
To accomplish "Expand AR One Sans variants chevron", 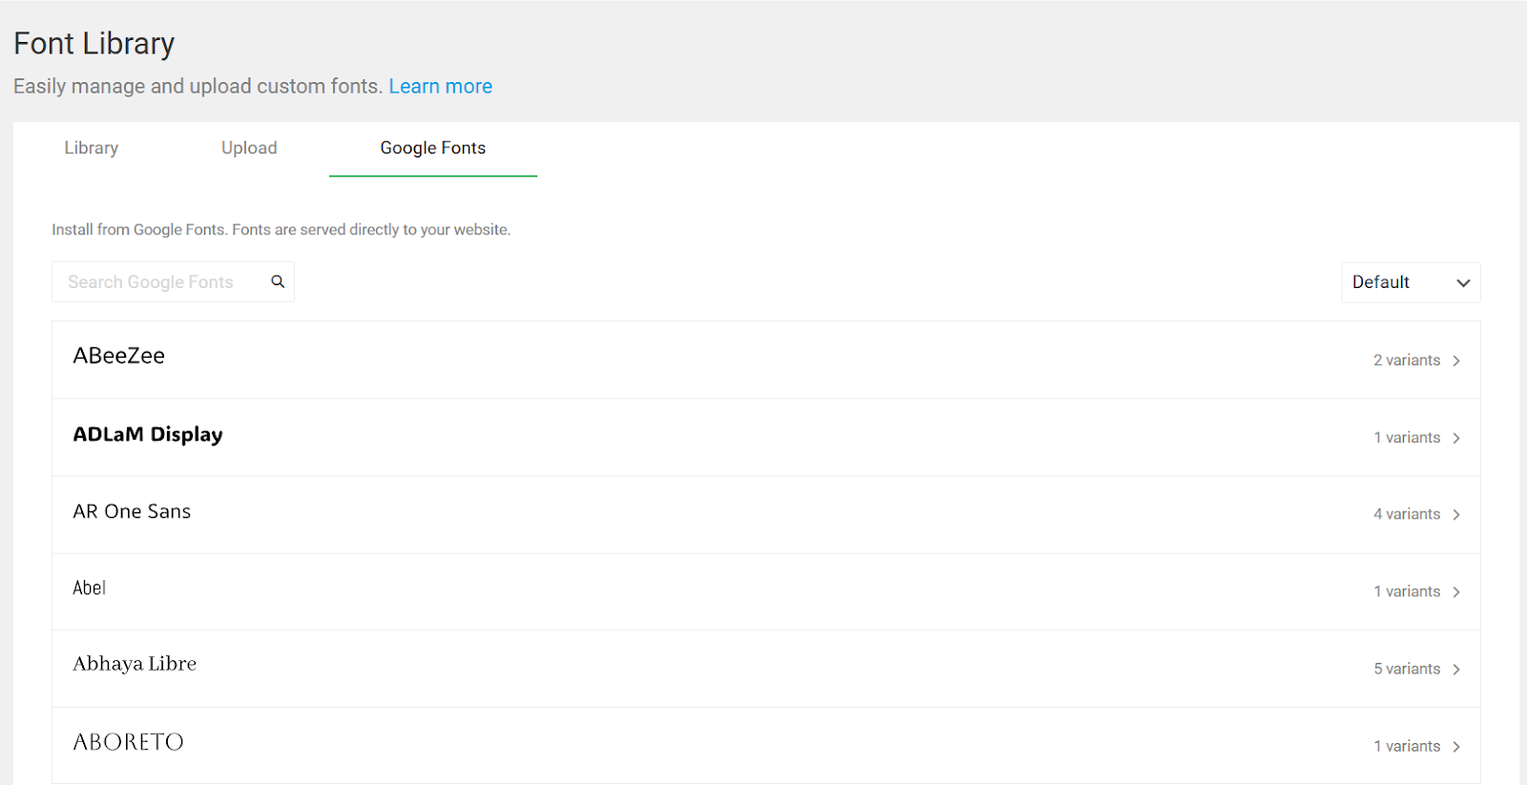I will click(x=1456, y=514).
